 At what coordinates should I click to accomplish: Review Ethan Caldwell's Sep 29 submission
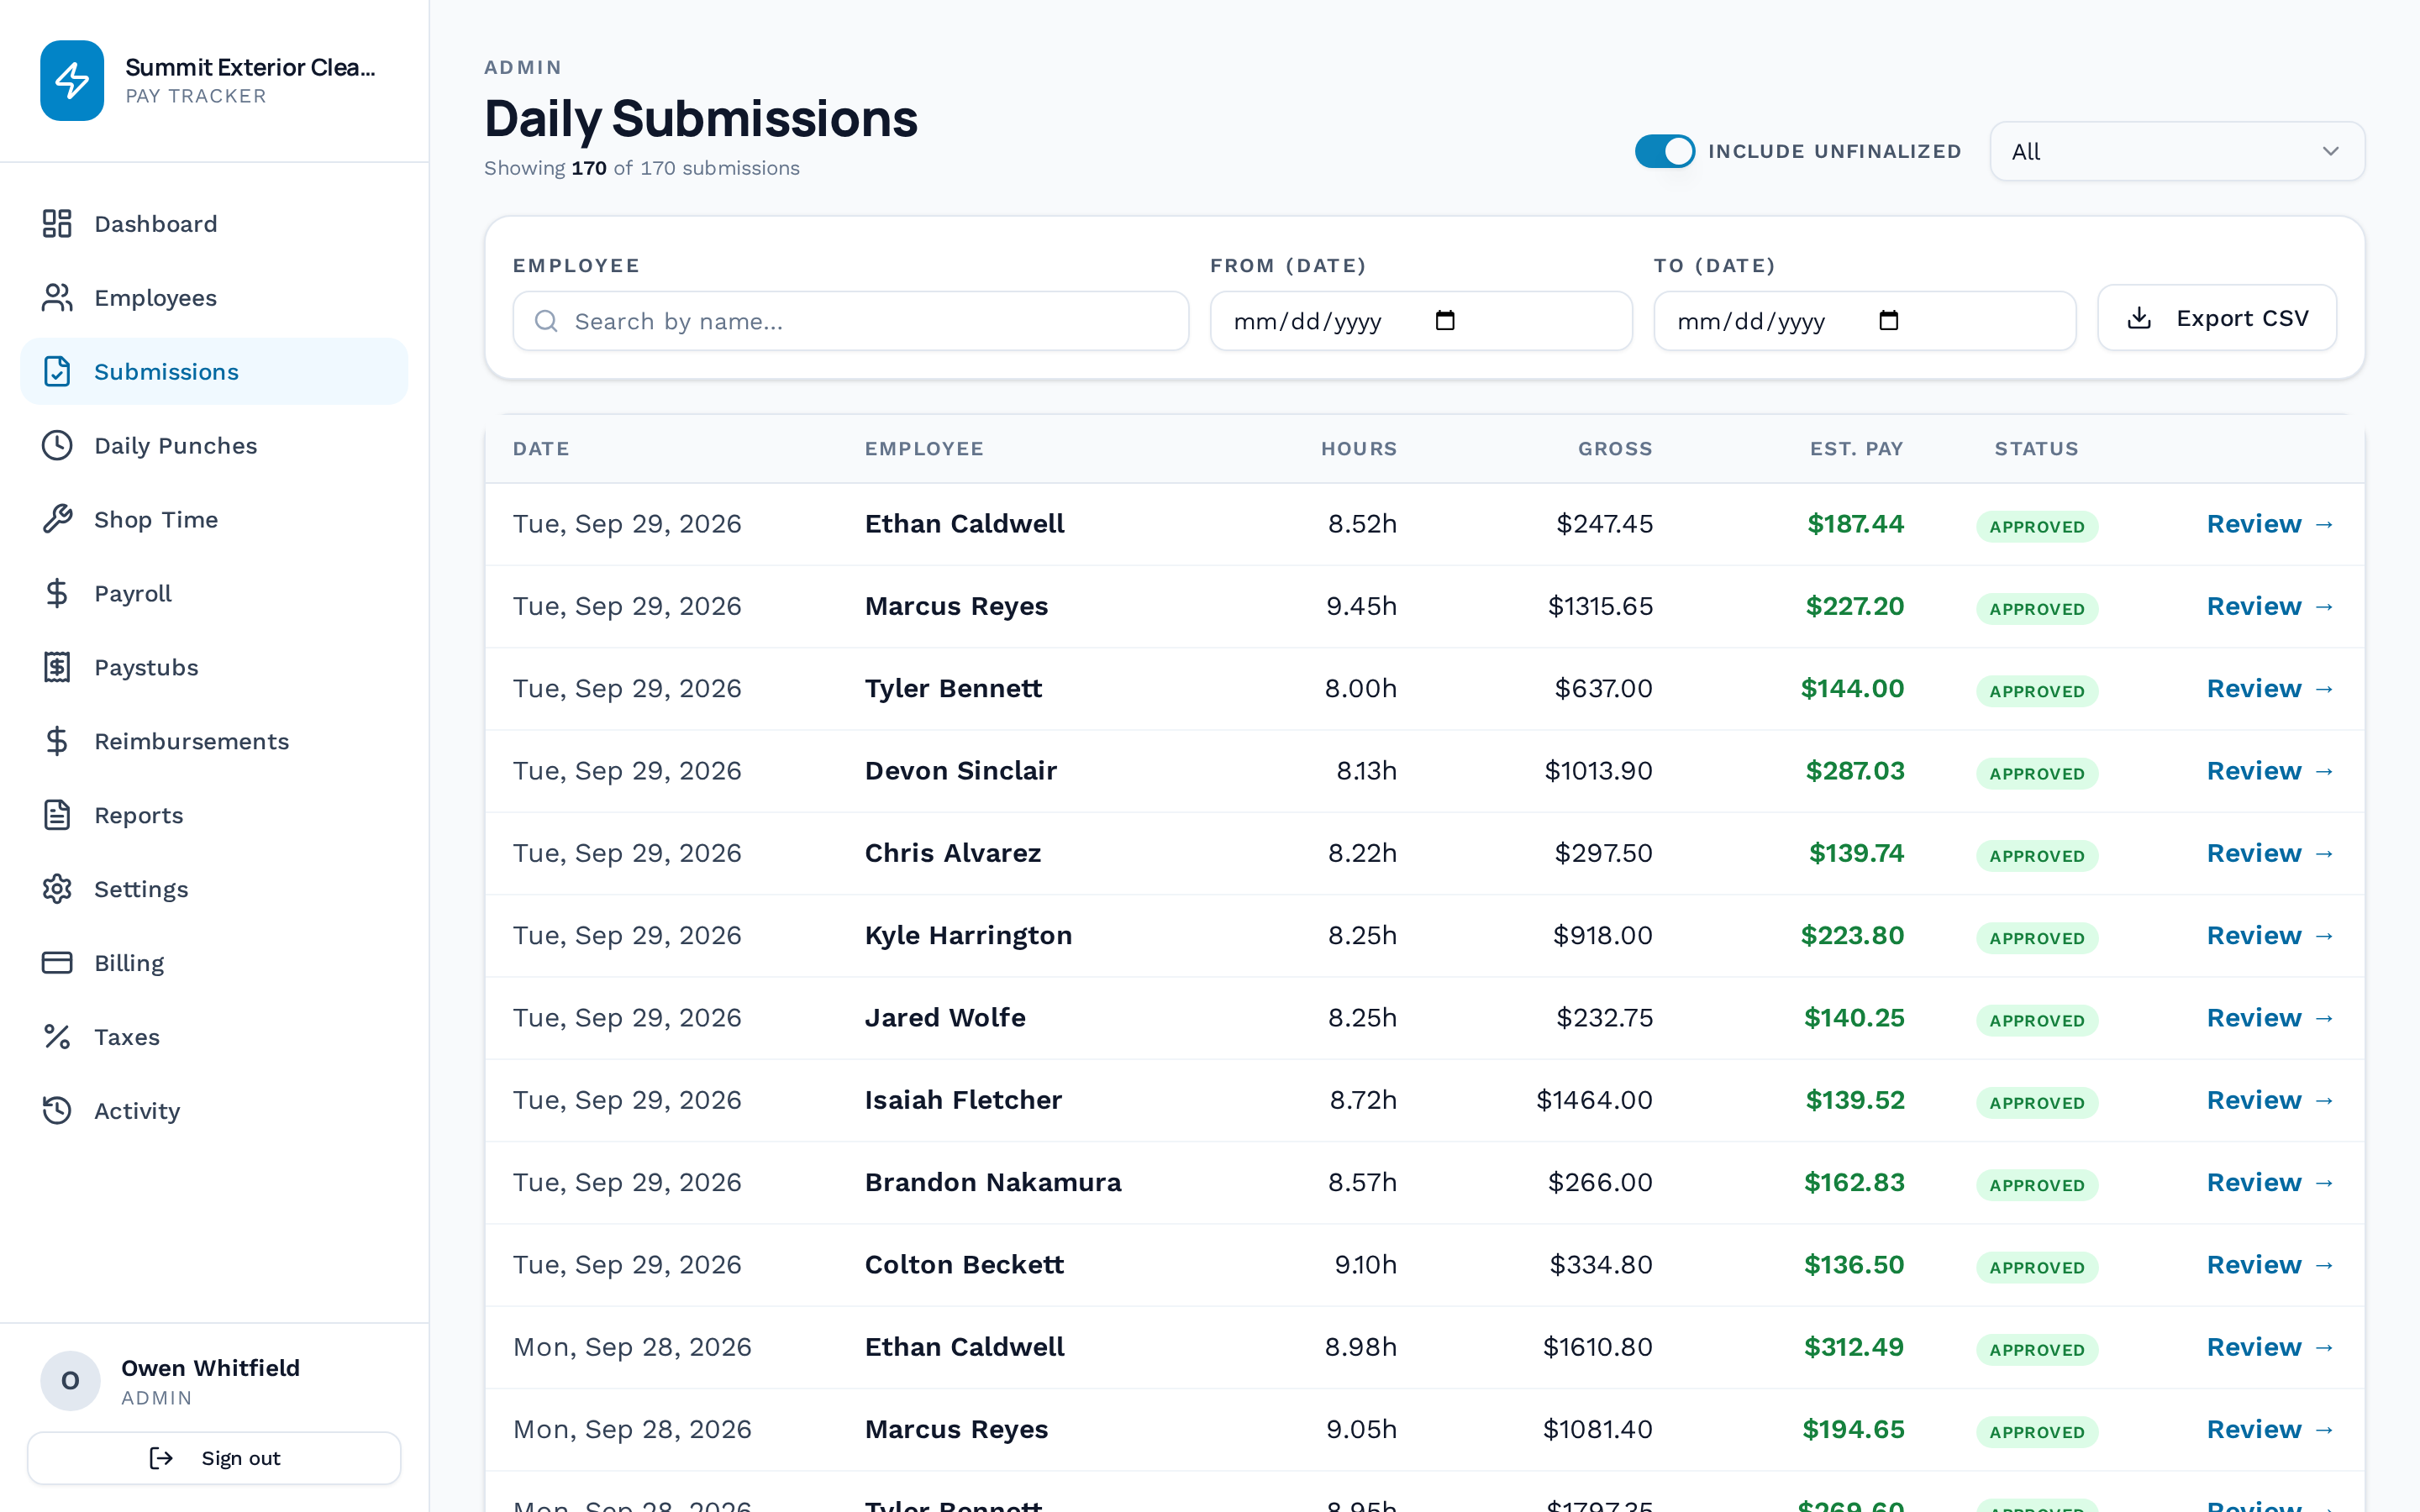coord(2270,524)
